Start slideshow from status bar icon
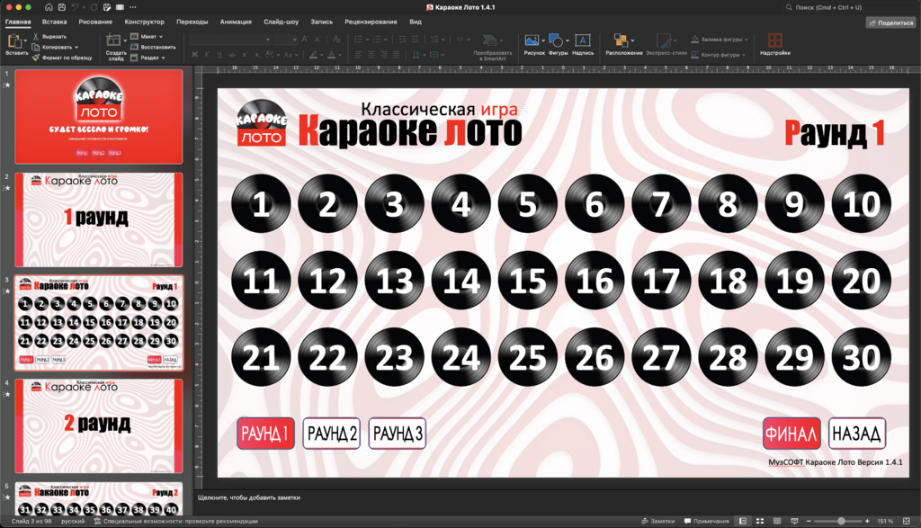This screenshot has height=528, width=921. [x=794, y=521]
